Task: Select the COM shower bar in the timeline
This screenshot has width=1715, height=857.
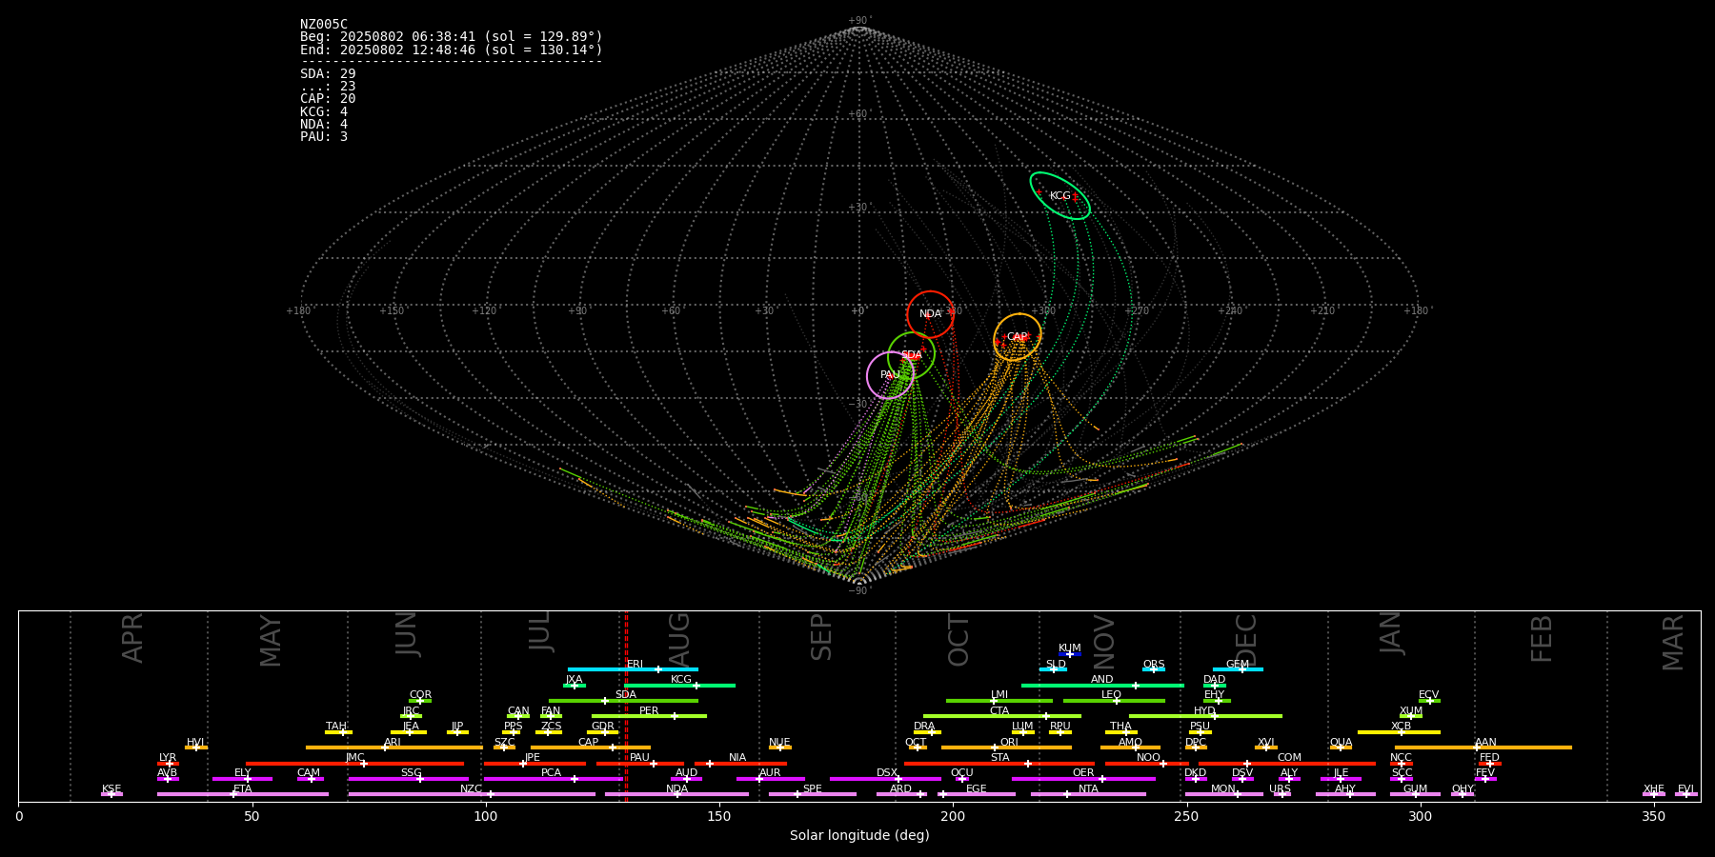Action: pos(1288,763)
